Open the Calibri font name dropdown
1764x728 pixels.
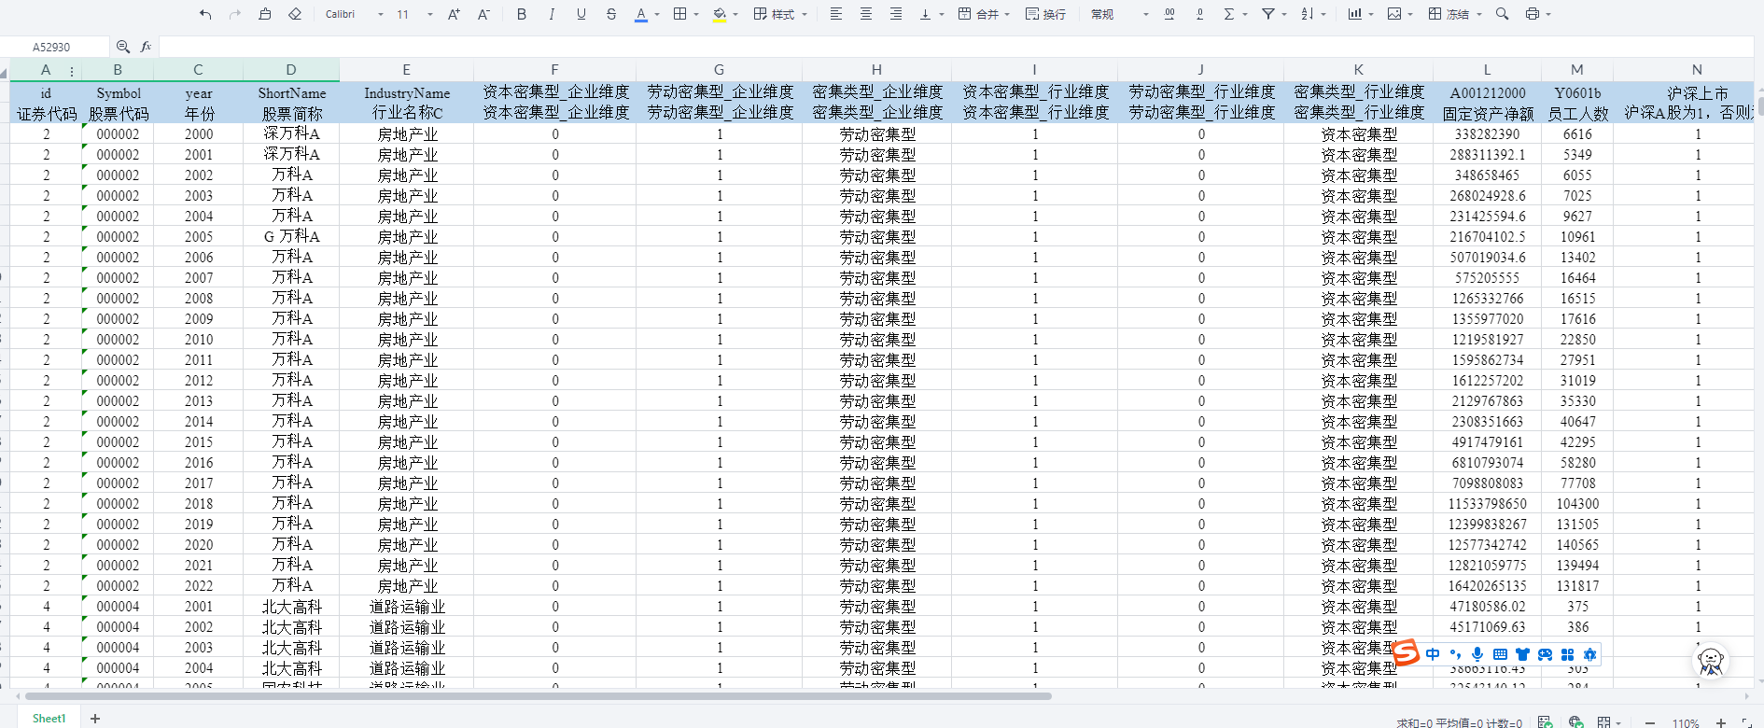point(354,14)
